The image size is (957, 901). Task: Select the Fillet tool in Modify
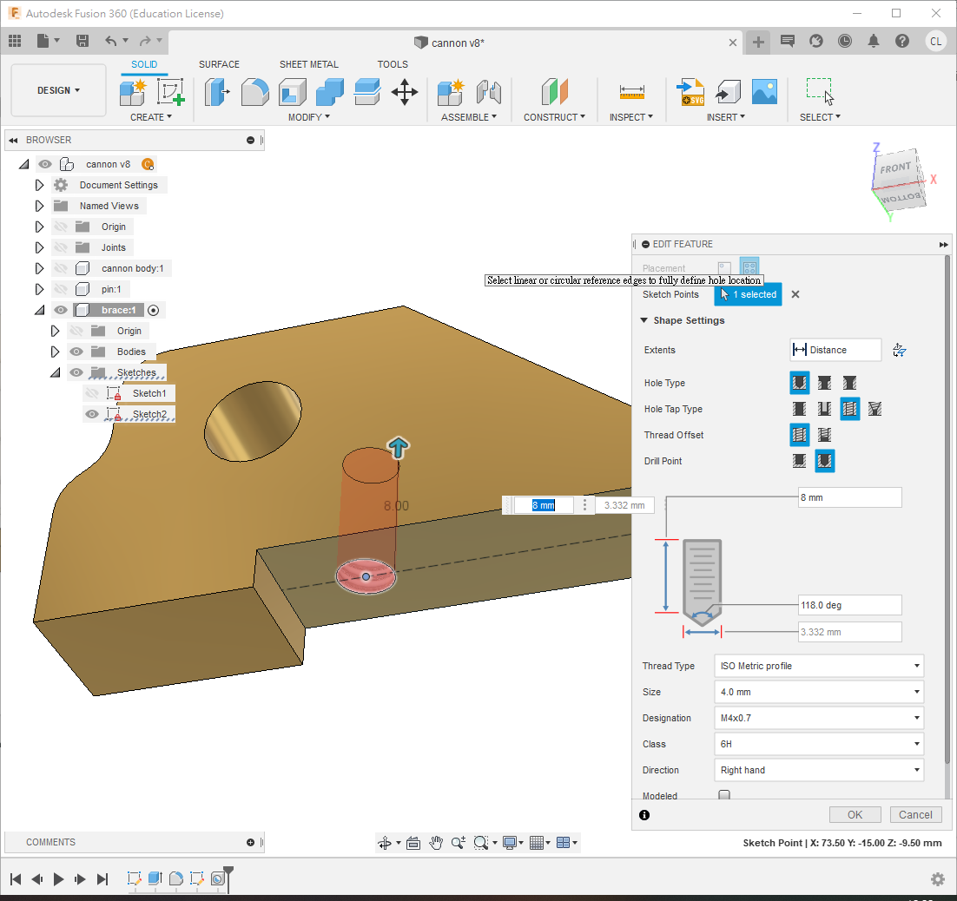[254, 92]
